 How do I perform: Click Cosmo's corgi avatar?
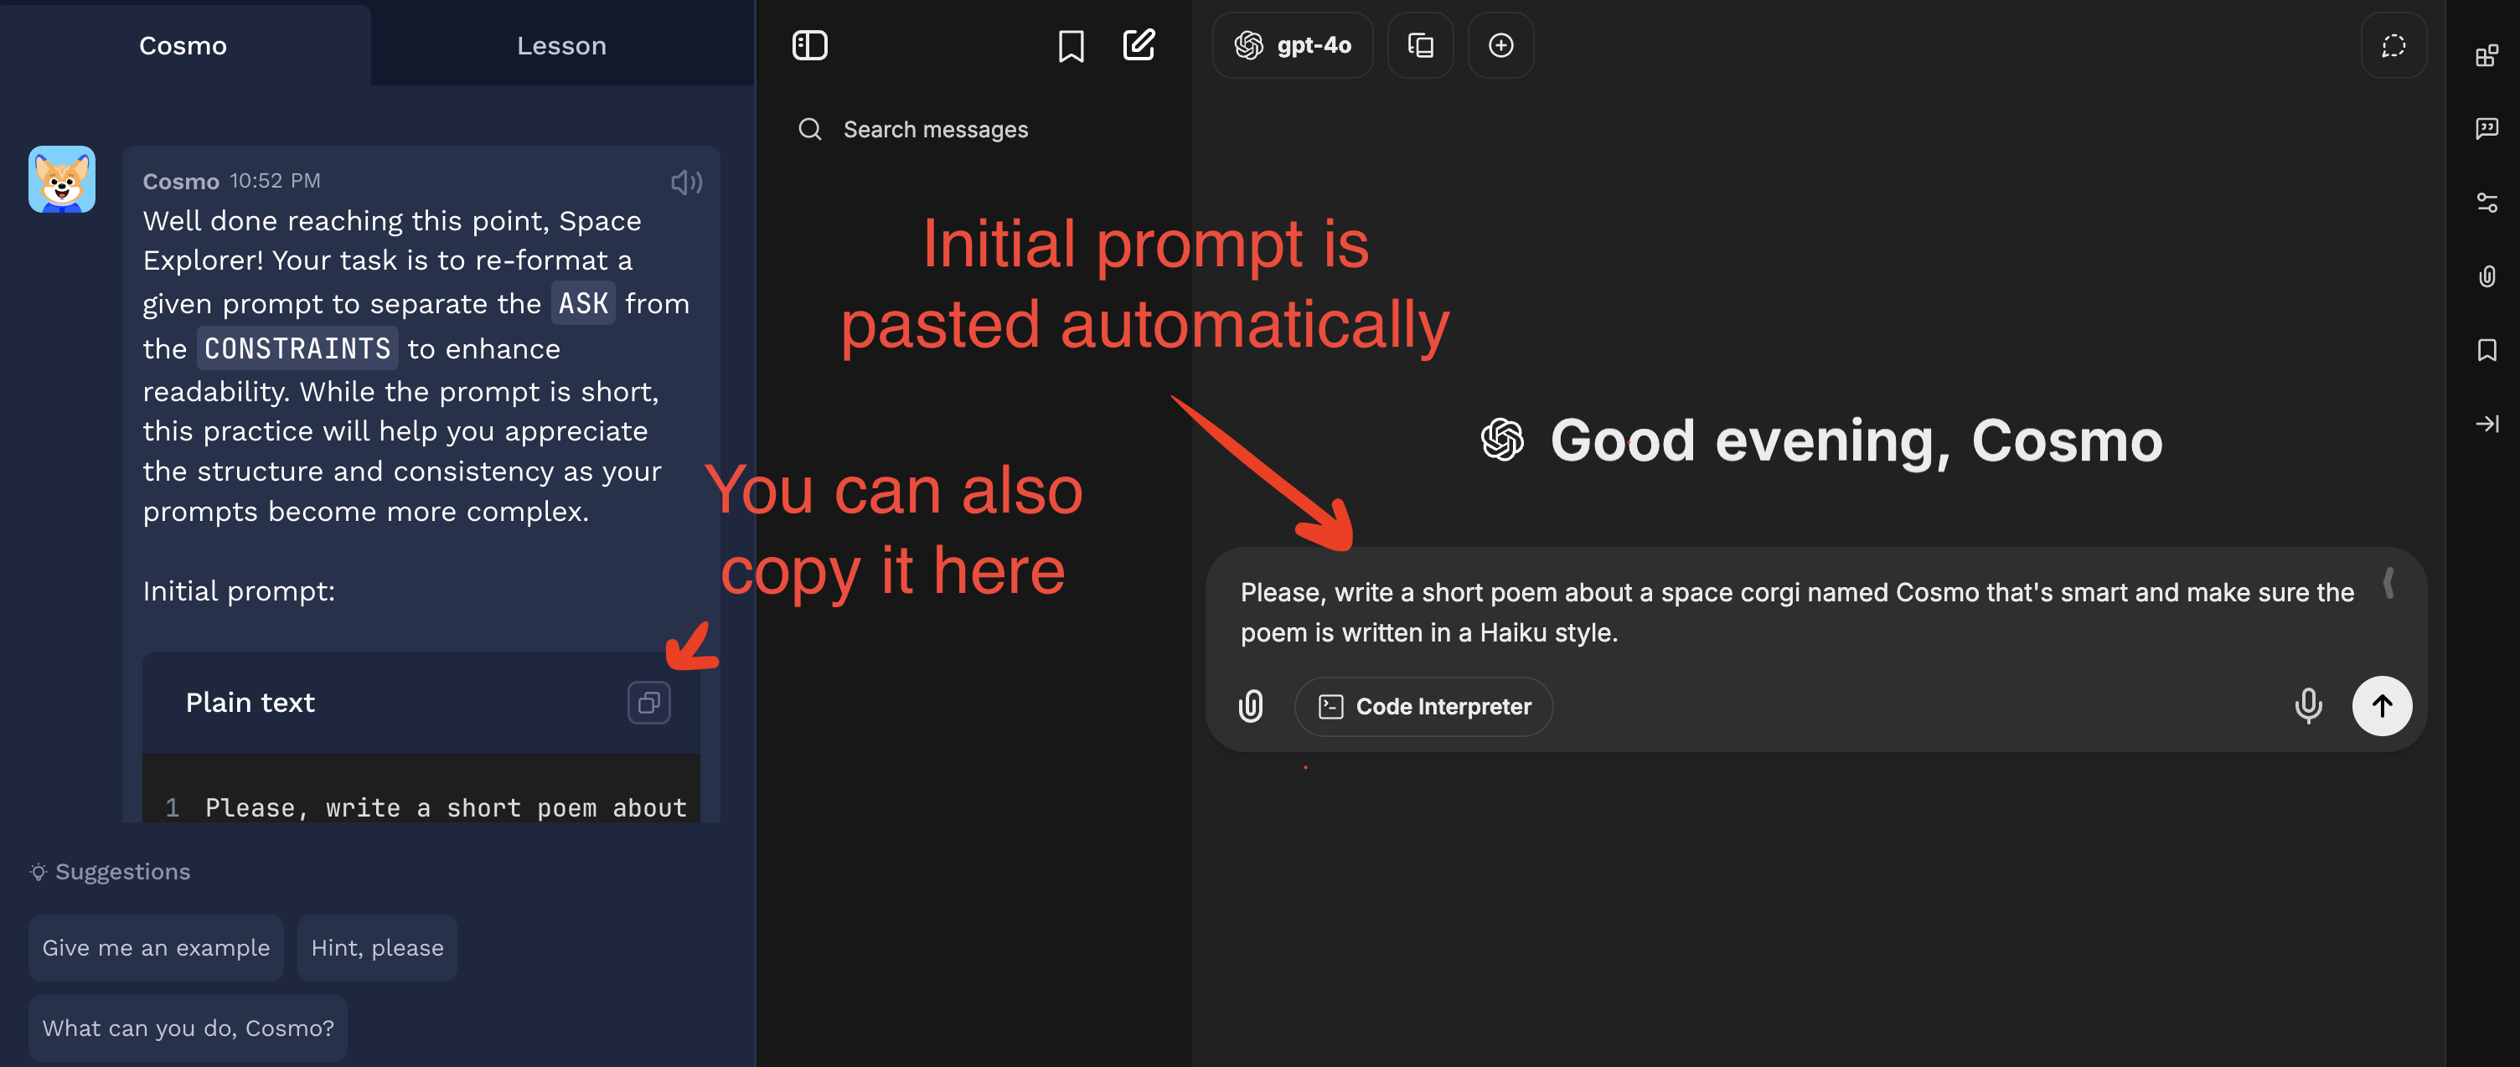[x=62, y=180]
